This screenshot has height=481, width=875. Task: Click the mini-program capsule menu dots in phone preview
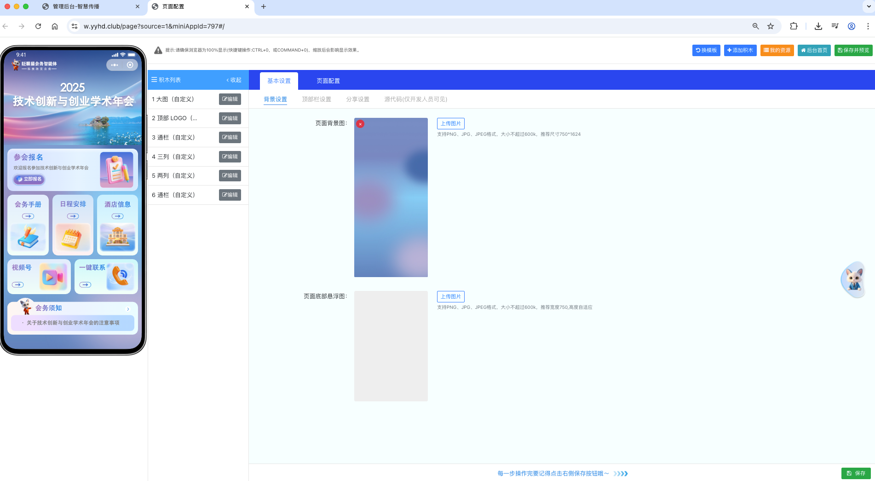115,65
